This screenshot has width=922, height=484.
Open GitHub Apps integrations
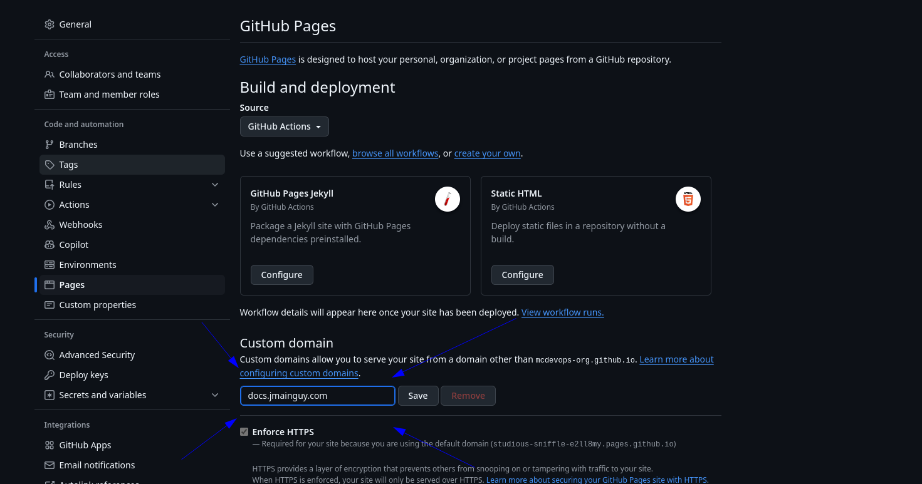pos(132,445)
